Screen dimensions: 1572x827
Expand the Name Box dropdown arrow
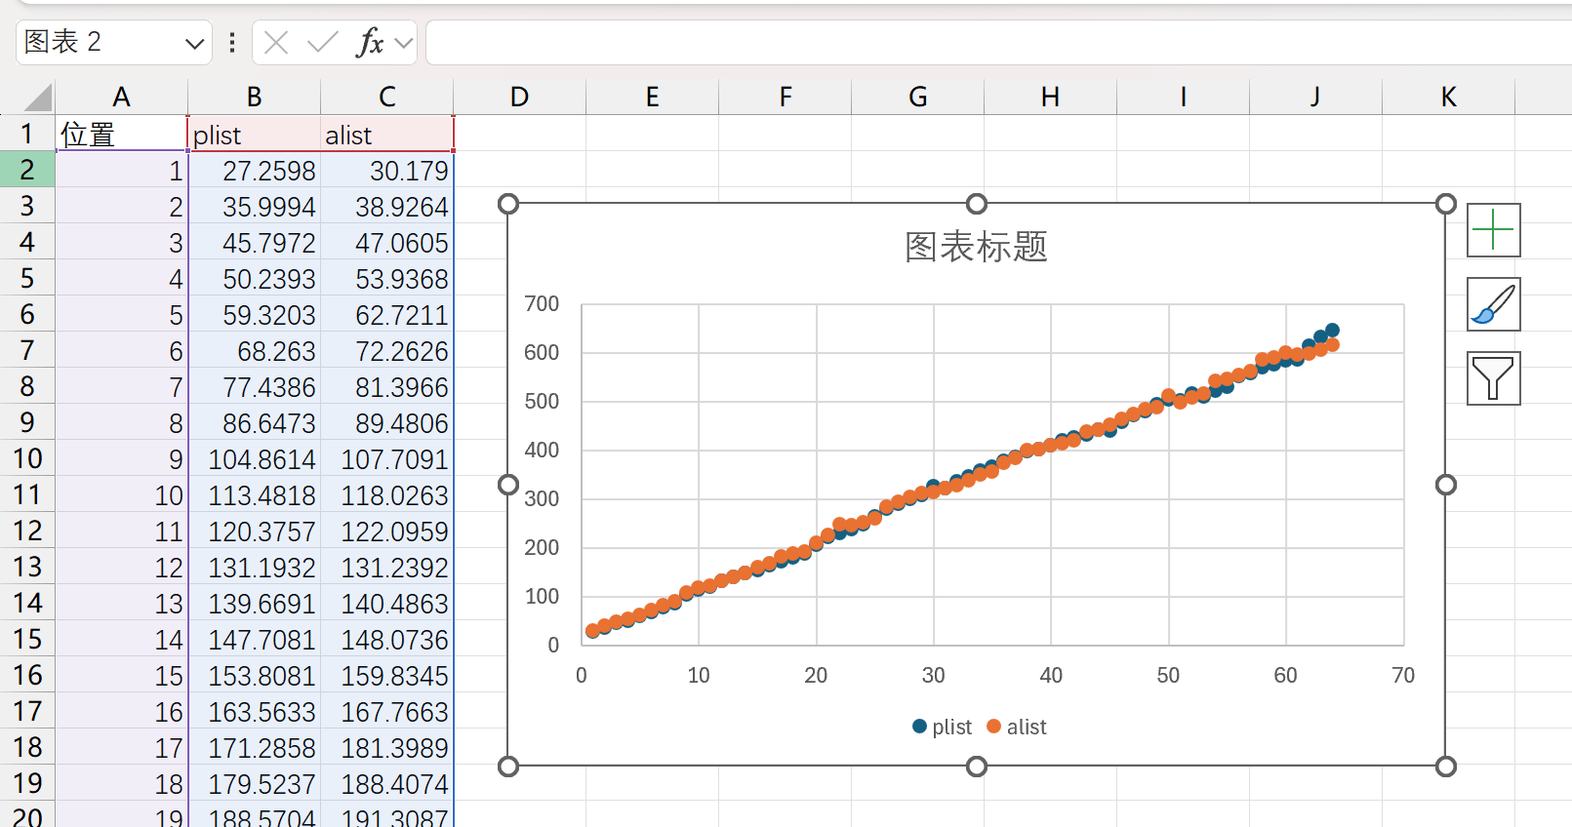pyautogui.click(x=194, y=43)
